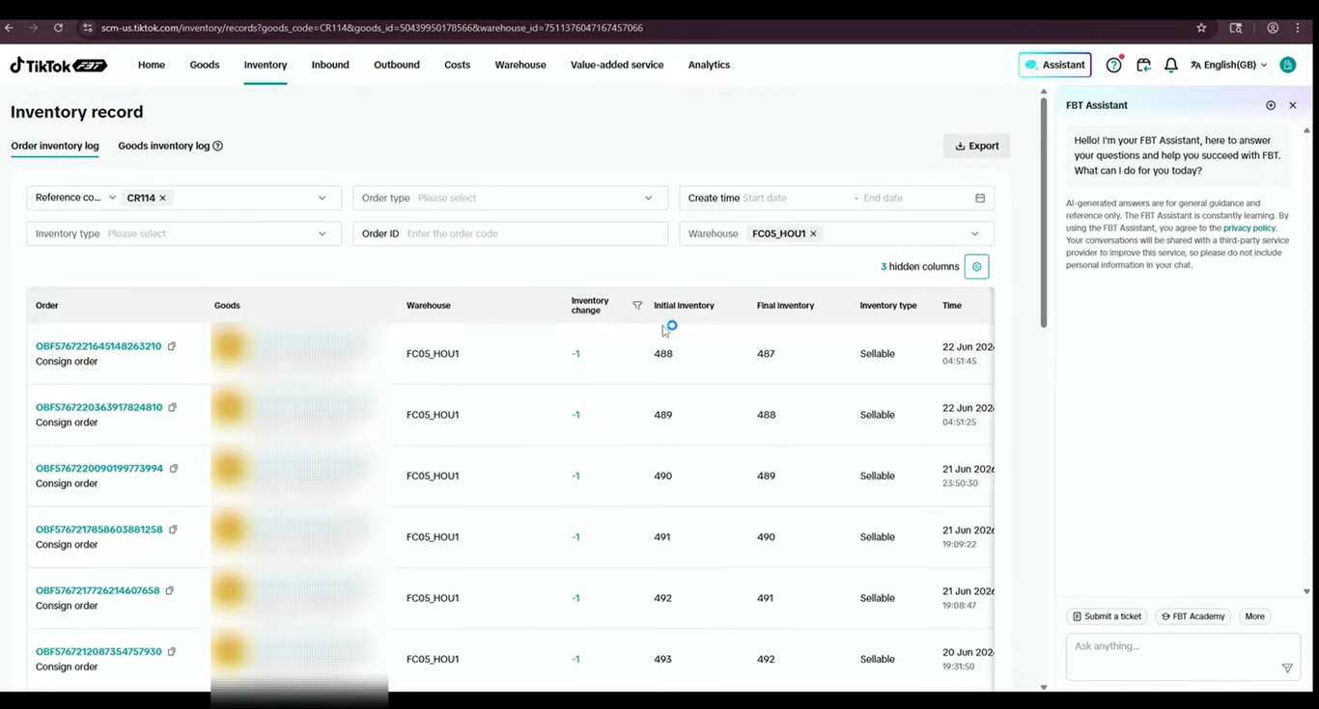
Task: Click Submit a ticket
Action: [1107, 616]
